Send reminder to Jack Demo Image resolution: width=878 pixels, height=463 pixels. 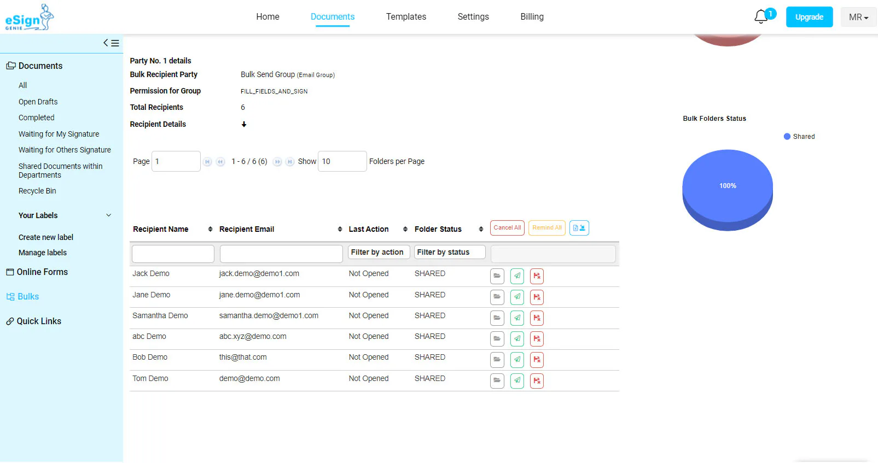[x=517, y=276]
